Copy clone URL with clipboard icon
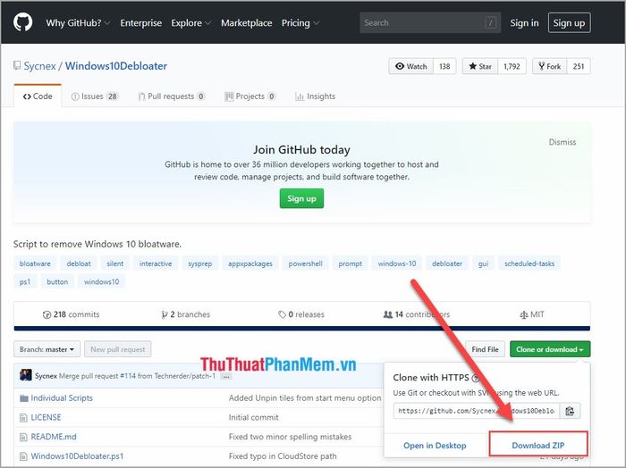626x468 pixels. click(570, 411)
